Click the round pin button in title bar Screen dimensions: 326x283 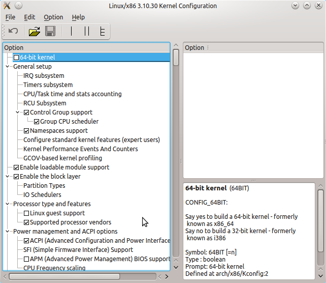coord(18,6)
